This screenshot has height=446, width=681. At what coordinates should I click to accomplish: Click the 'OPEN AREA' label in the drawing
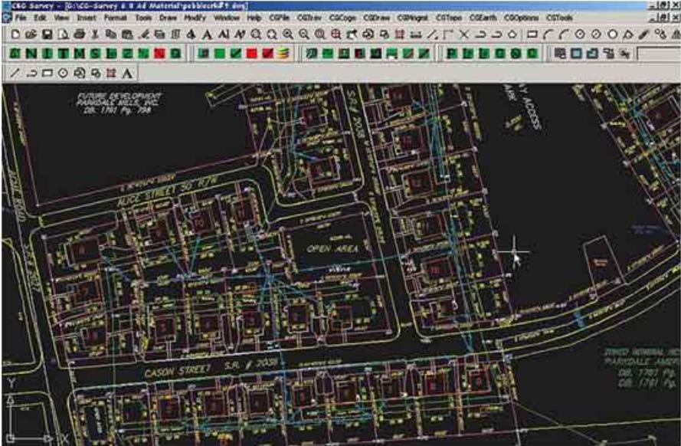tap(332, 248)
